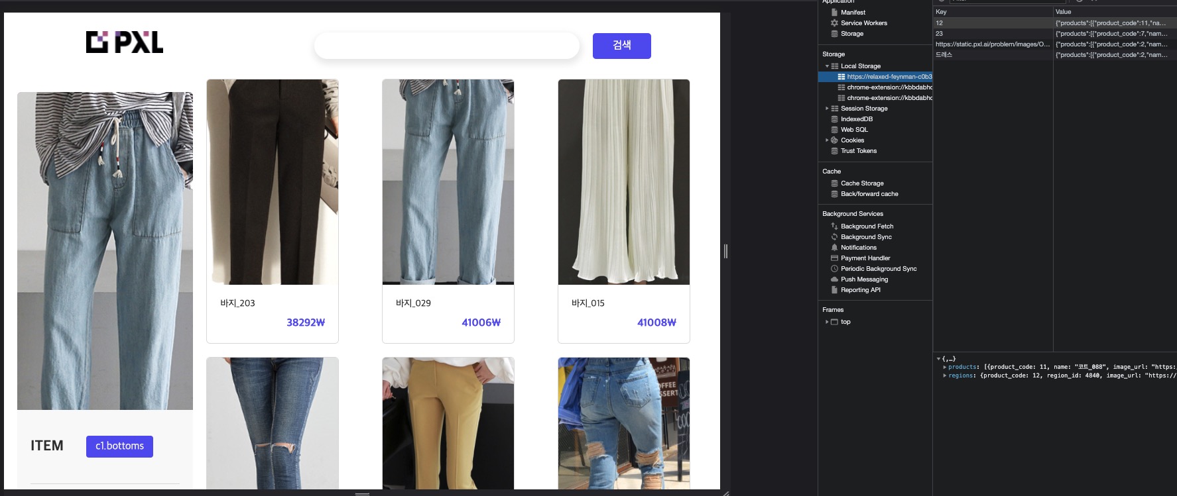Expand the Session Storage tree

point(827,109)
